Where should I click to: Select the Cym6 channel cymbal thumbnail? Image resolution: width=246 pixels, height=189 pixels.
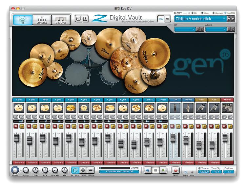(x=97, y=108)
